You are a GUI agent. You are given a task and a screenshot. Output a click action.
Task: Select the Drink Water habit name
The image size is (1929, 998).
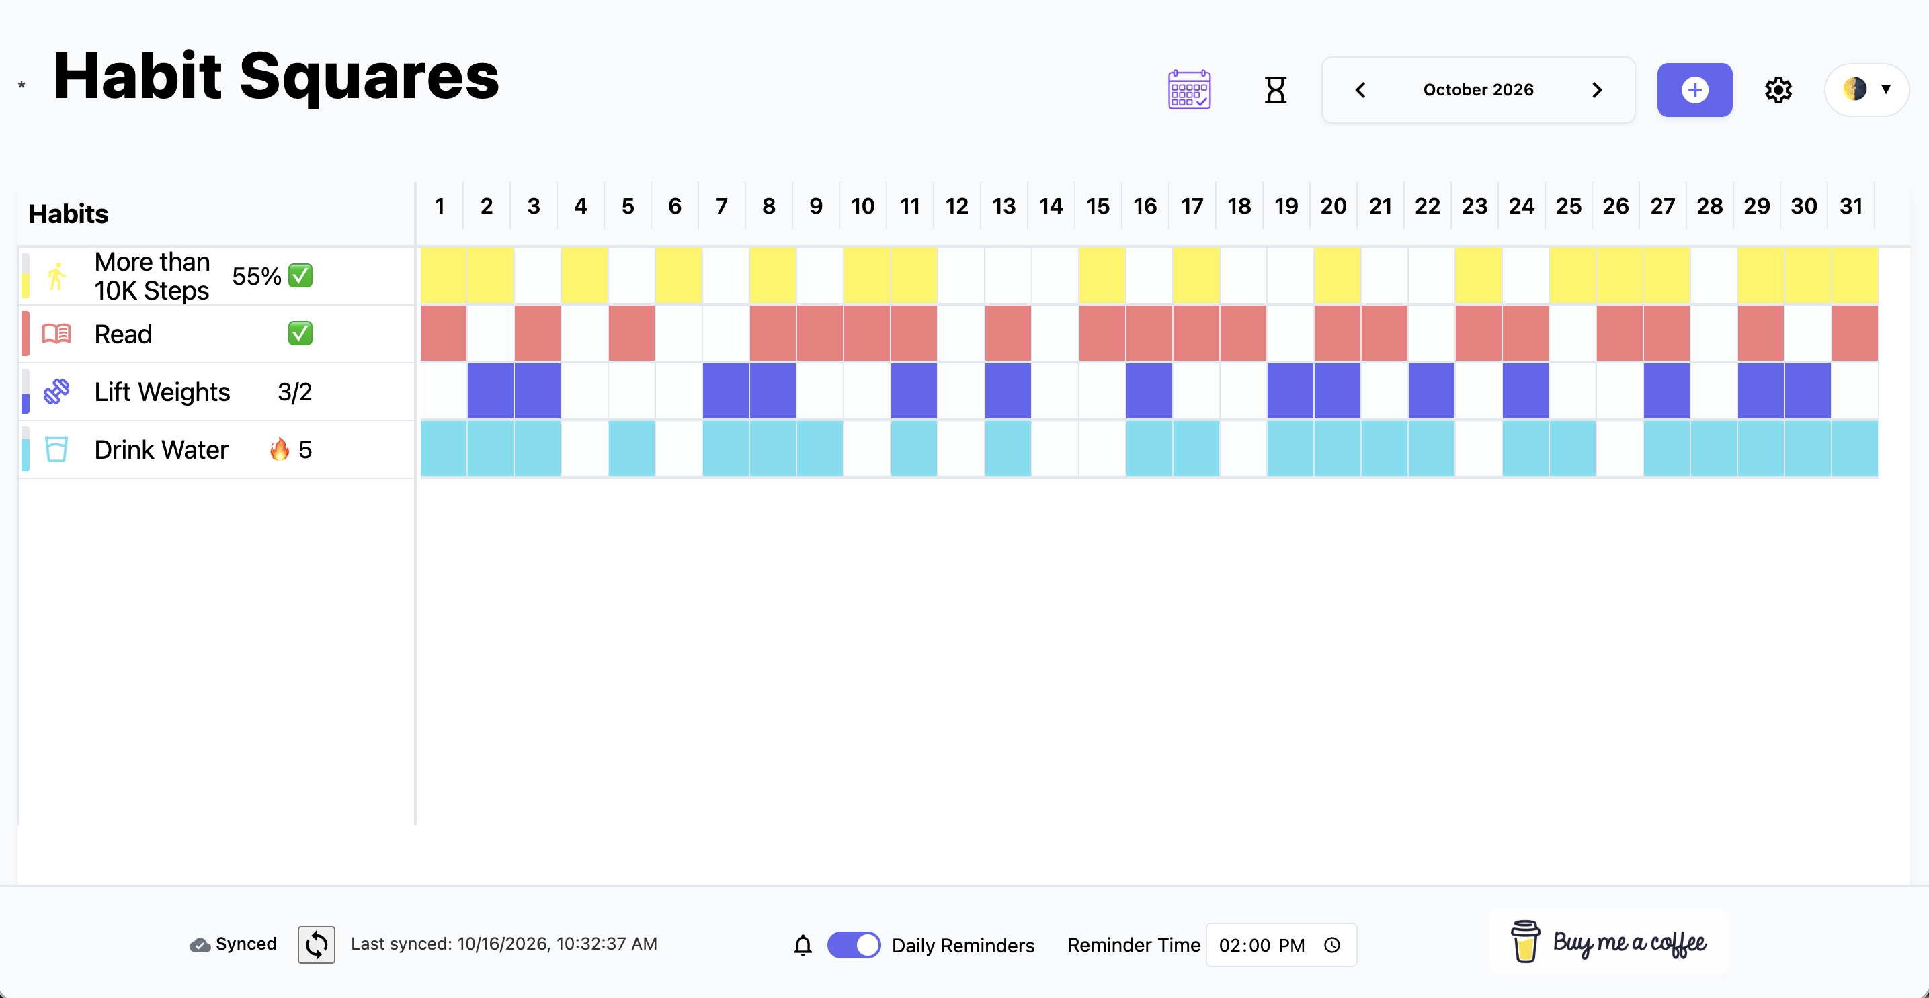(161, 449)
